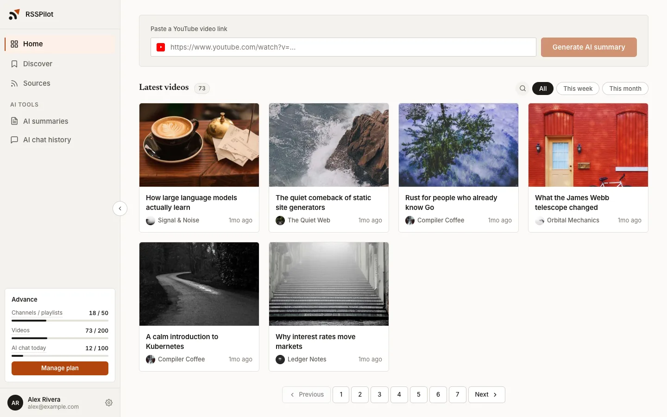Image resolution: width=667 pixels, height=417 pixels.
Task: Filter videos to This week
Action: click(578, 88)
